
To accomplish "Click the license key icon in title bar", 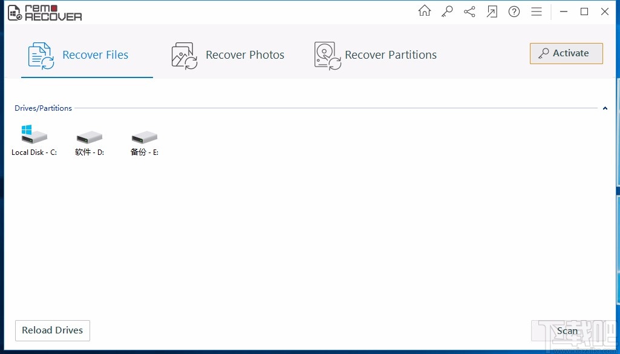I will click(x=446, y=11).
